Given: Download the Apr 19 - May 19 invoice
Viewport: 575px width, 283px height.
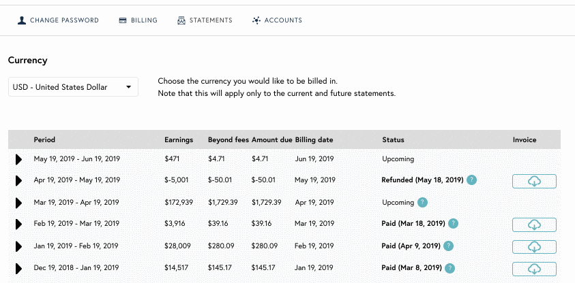Looking at the screenshot, I should [x=534, y=182].
